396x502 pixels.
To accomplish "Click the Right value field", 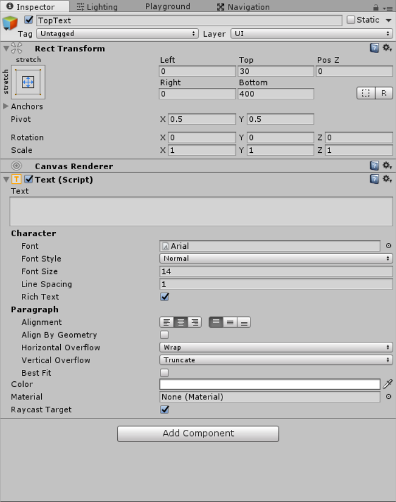I will 198,94.
